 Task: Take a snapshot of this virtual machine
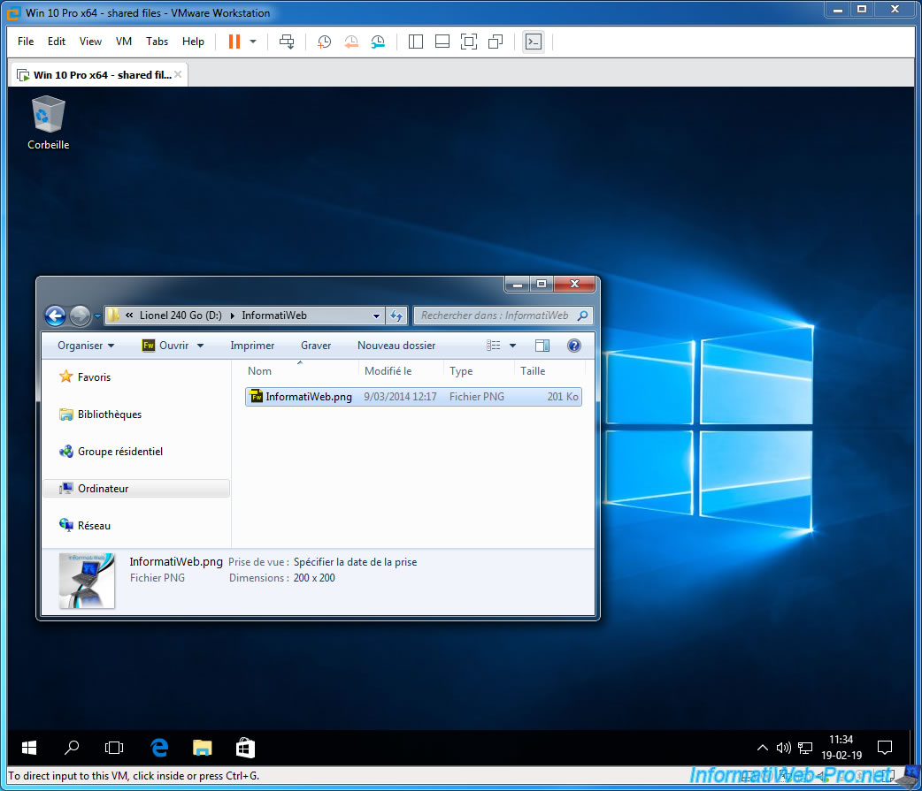(x=325, y=42)
